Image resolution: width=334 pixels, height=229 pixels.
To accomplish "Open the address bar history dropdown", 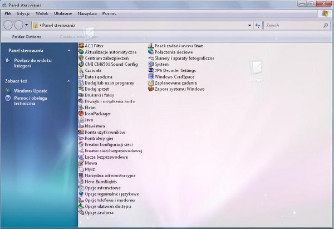I will pos(249,25).
